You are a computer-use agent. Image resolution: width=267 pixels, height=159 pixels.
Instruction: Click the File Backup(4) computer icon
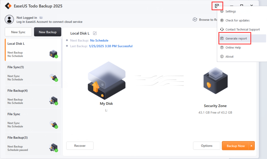(54, 101)
